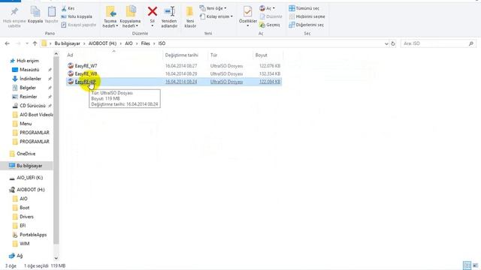Click Hiçbirini seçme (Select none)
This screenshot has height=270, width=481.
coord(307,16)
